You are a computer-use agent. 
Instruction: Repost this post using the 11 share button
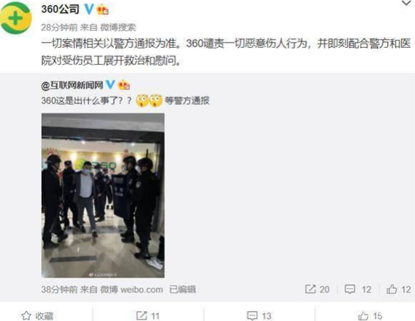pos(148,316)
